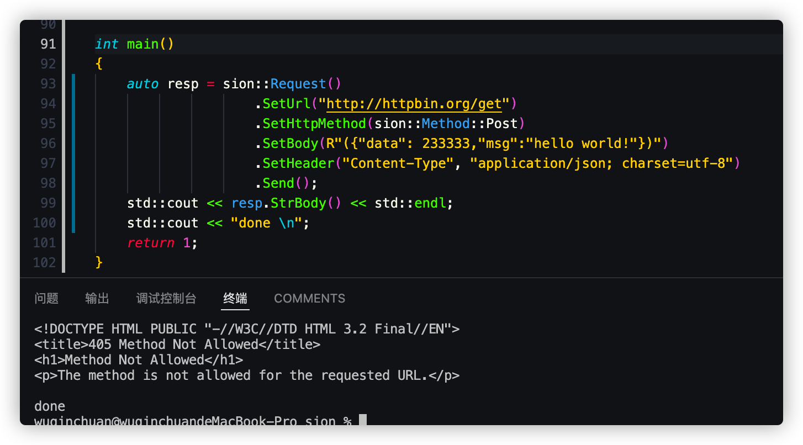Open the 输出 panel tab

(x=97, y=298)
